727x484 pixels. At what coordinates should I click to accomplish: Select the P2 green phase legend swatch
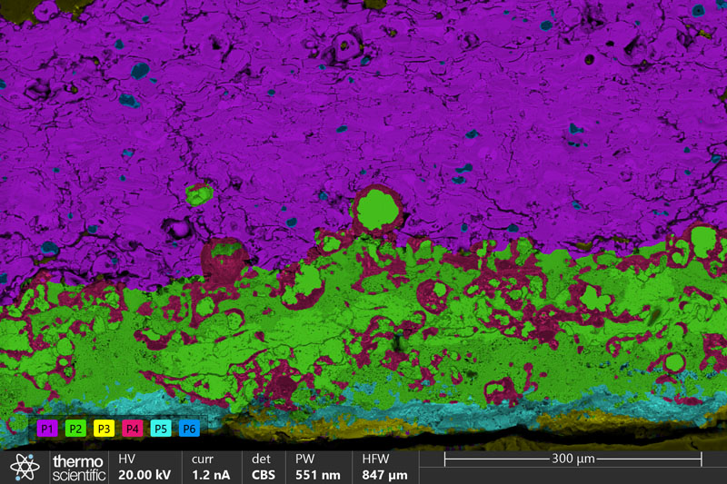[x=76, y=428]
